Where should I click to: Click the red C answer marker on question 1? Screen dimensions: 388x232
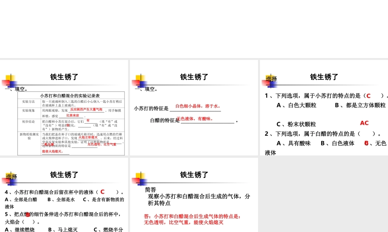tap(369, 96)
